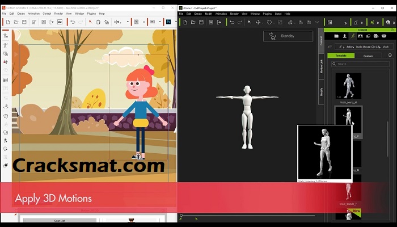The image size is (397, 227).
Task: Open the Content vertical side tab
Action: pos(321,40)
